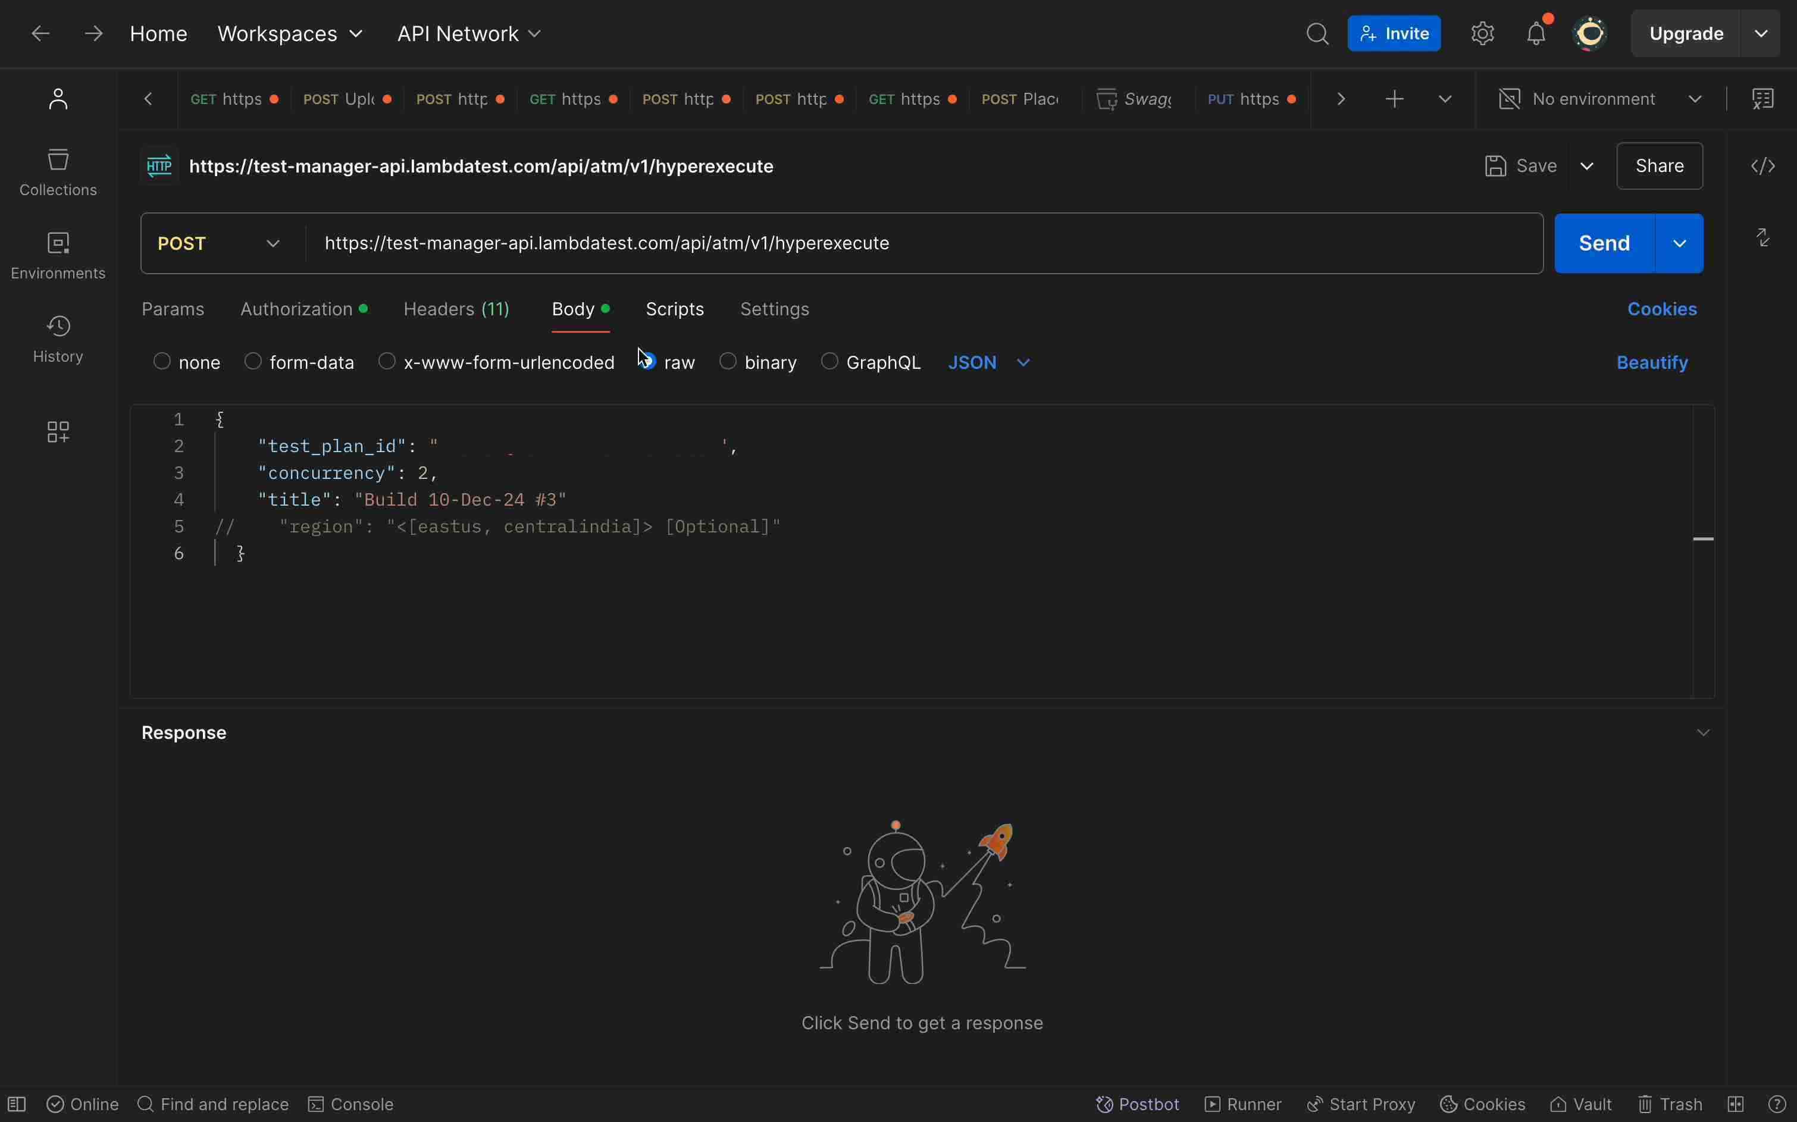Click the Cookies link near Settings
Screen dimensions: 1797x1122
1662,309
